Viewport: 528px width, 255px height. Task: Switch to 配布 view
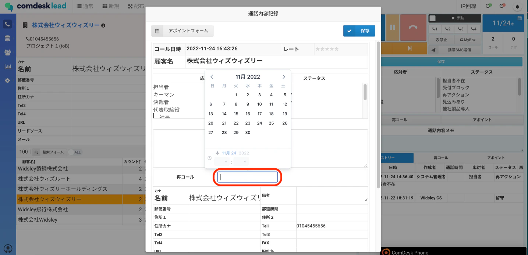136,6
